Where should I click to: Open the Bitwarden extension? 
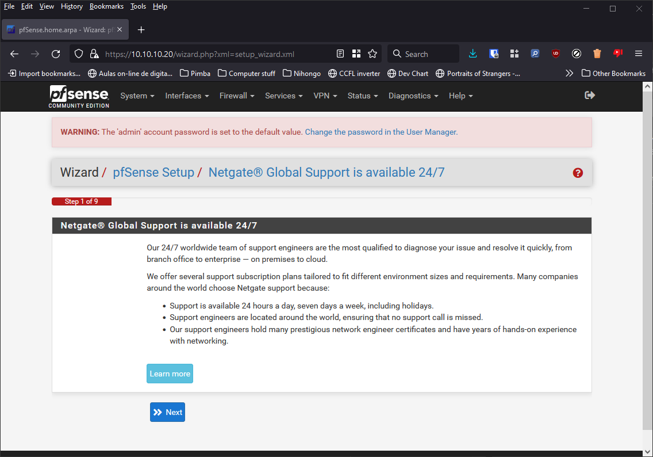pos(494,53)
